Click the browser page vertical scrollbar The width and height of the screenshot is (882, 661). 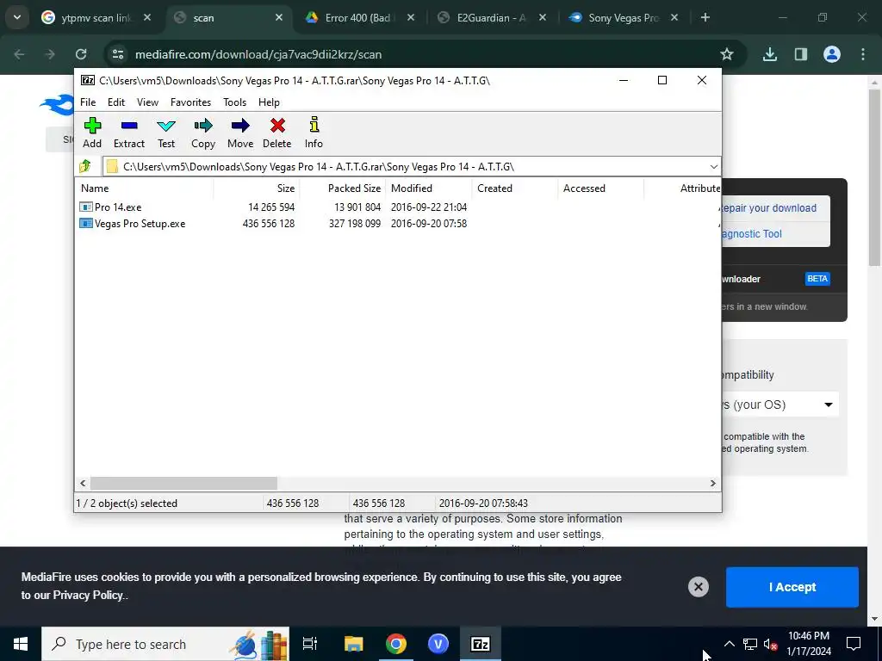(x=874, y=176)
